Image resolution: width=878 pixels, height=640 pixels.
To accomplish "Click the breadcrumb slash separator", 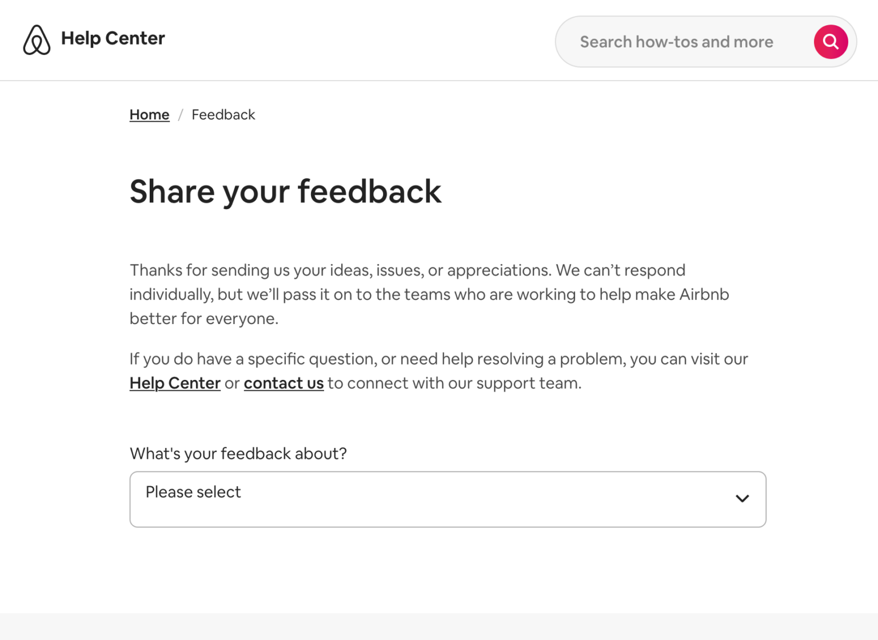I will tap(181, 115).
